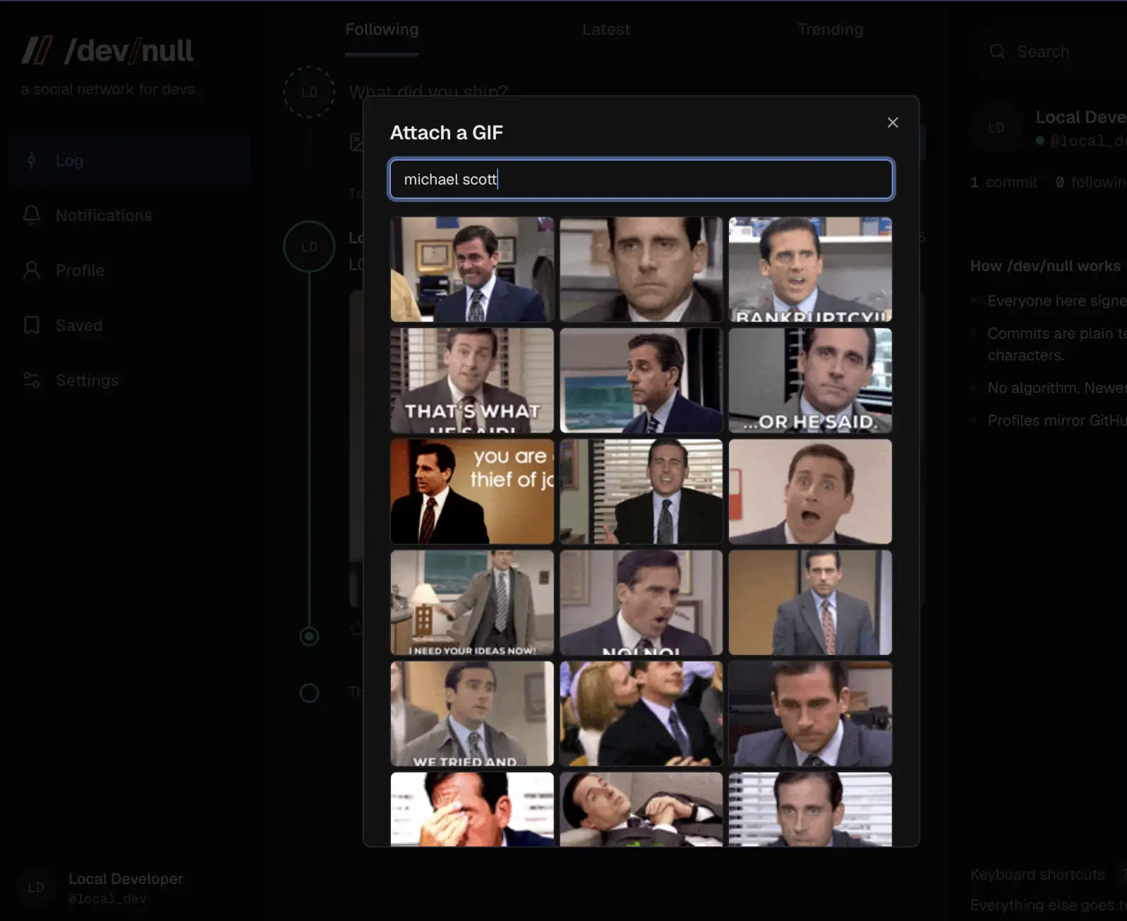The height and width of the screenshot is (921, 1127).
Task: Switch to the Trending tab
Action: tap(830, 30)
